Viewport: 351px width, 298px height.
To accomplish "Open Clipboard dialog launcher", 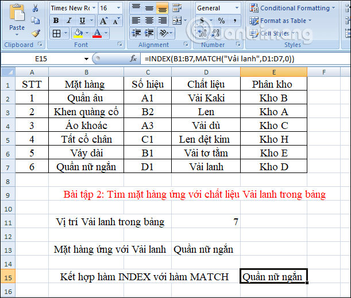I will pyautogui.click(x=40, y=44).
